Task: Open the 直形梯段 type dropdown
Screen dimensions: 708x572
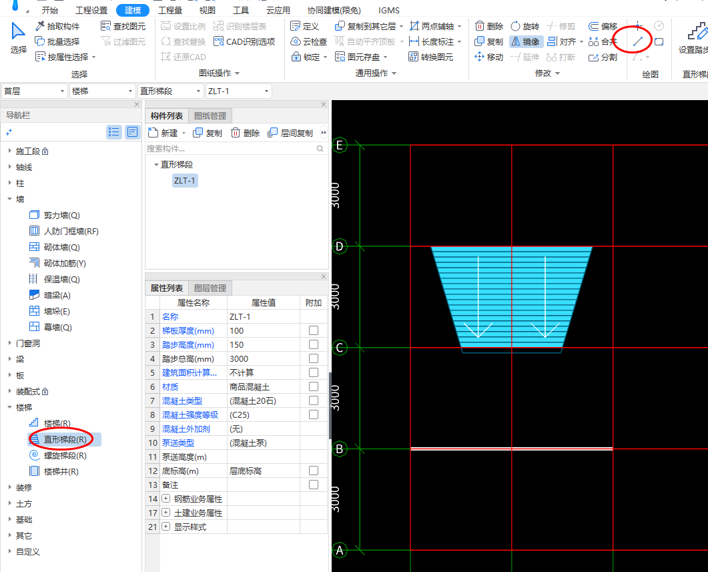Action: (x=170, y=91)
